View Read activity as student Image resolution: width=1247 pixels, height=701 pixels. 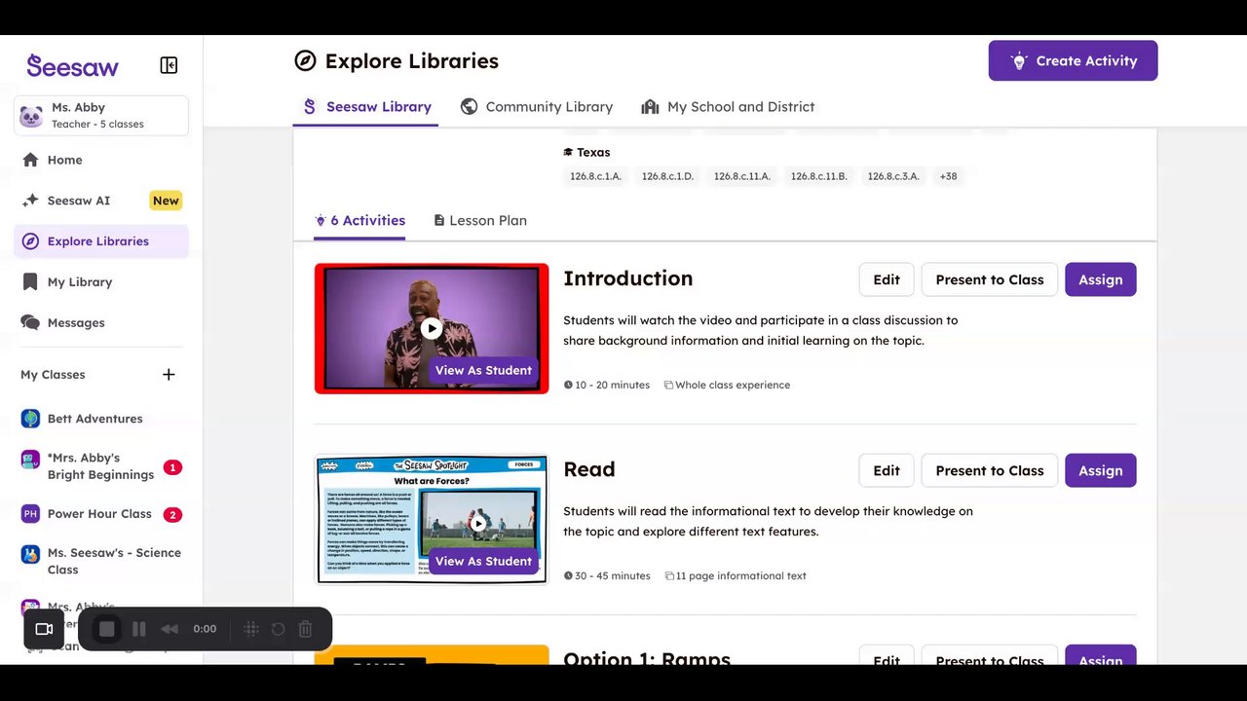pos(483,561)
